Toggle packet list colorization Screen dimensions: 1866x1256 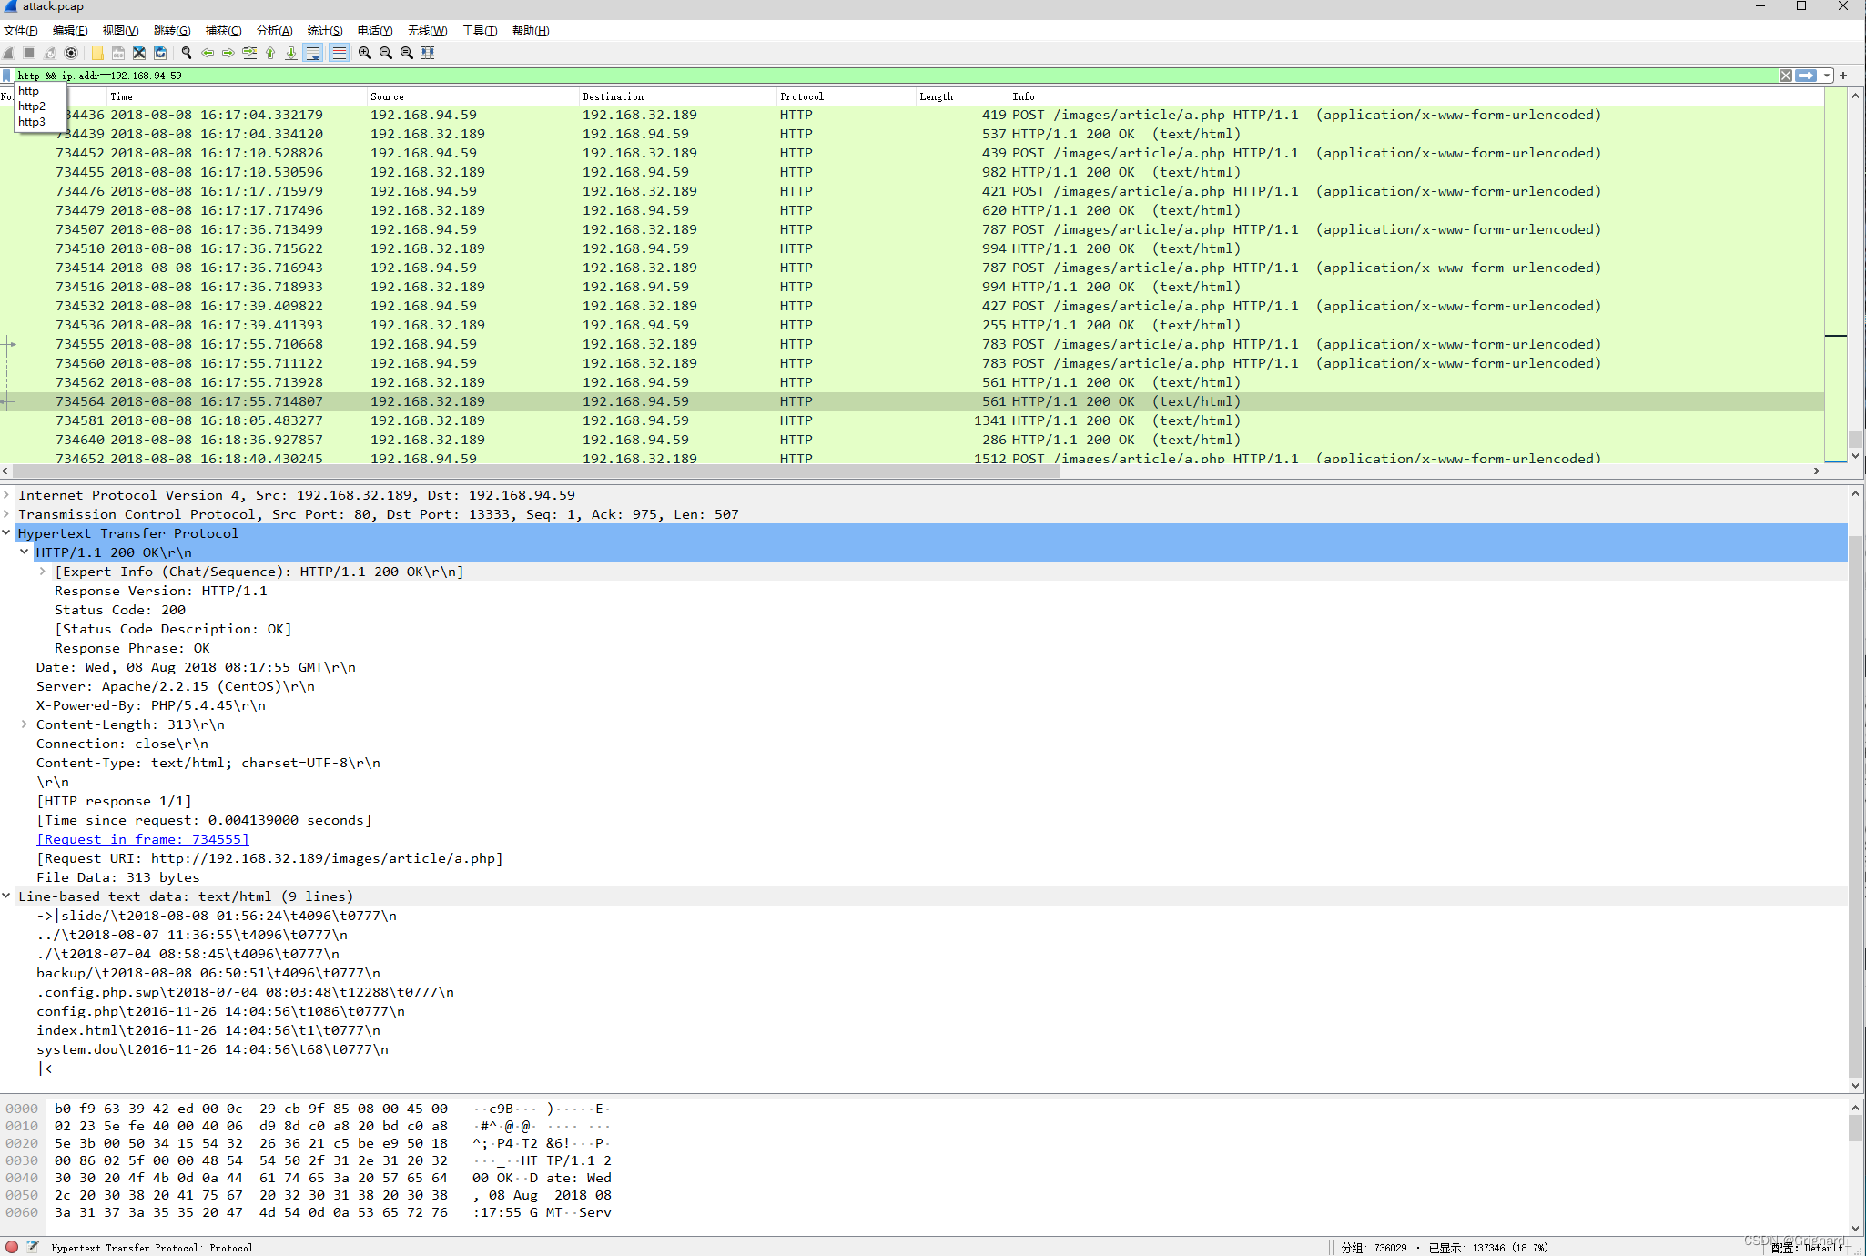click(339, 53)
